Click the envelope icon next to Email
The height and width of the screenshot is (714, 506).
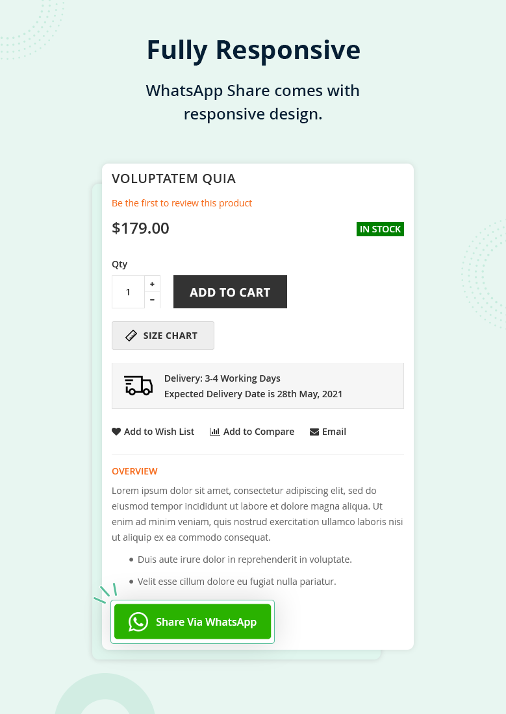tap(315, 431)
